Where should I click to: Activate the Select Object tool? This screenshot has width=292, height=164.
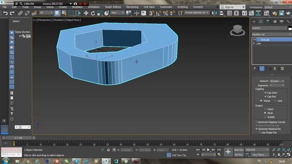(x=57, y=13)
